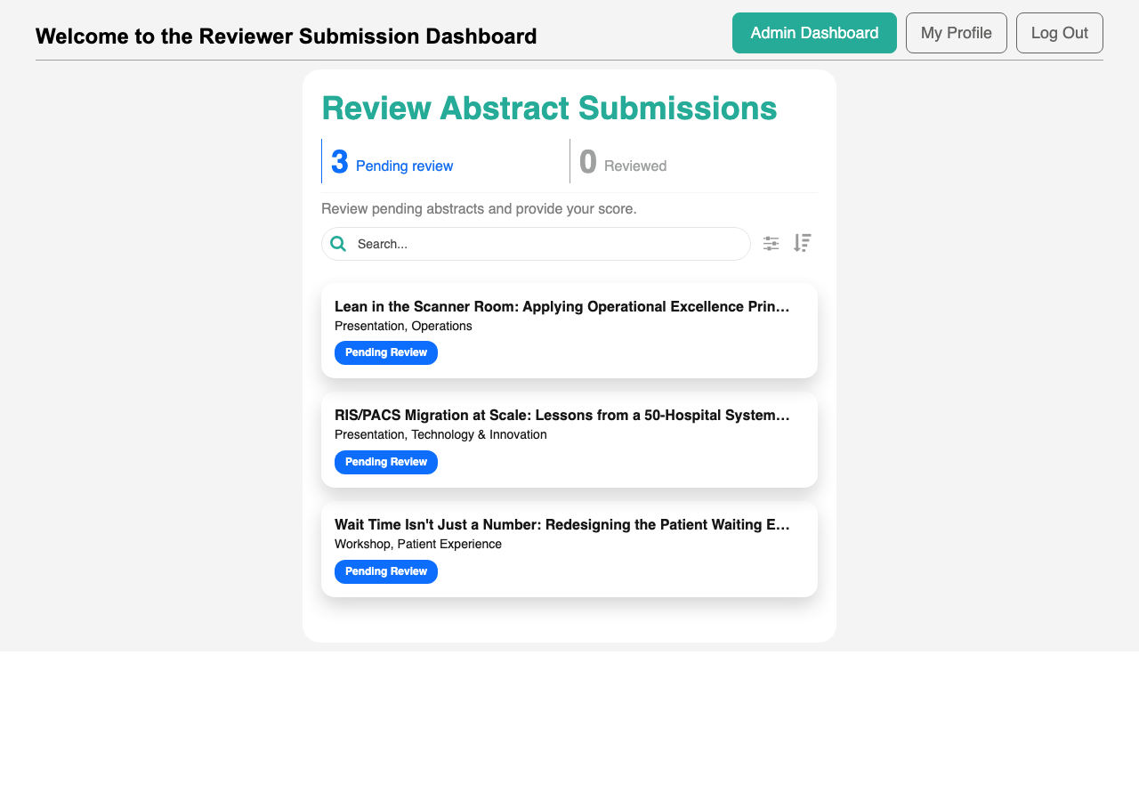The image size is (1139, 801).
Task: Focus the Search abstracts field
Action: click(x=536, y=244)
